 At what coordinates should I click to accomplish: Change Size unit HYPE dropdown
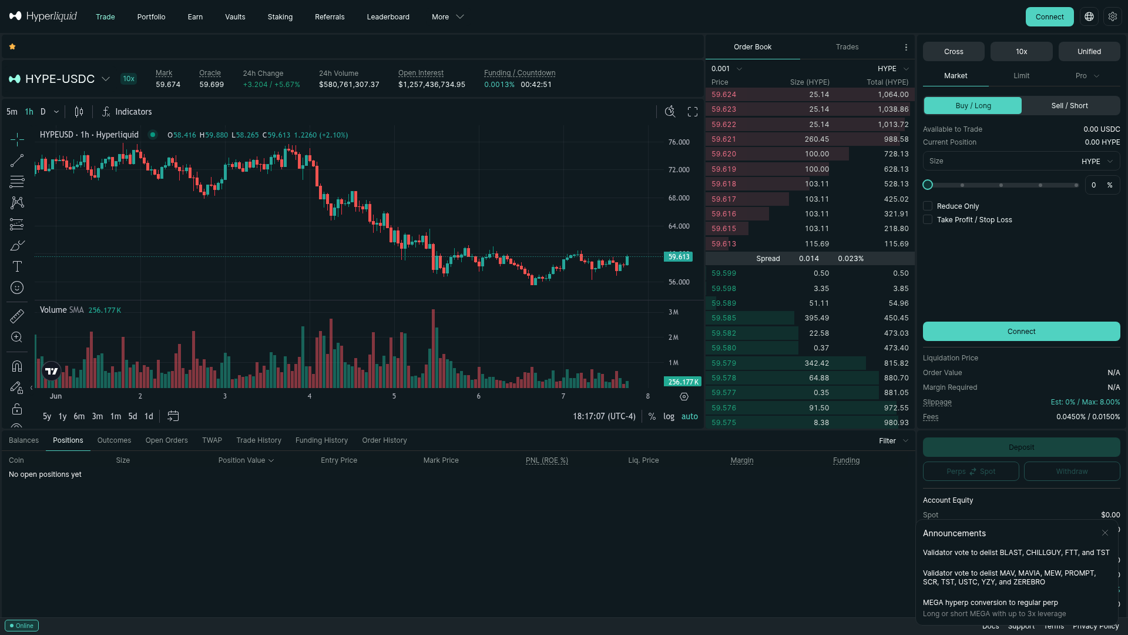[1097, 161]
